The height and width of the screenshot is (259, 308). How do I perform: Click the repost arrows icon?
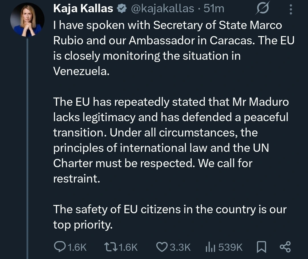point(110,247)
